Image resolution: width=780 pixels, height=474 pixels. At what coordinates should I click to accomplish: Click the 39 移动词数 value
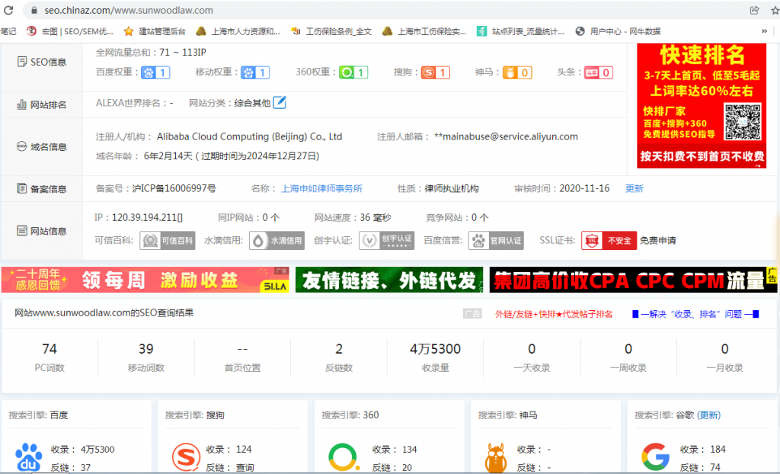click(x=145, y=349)
